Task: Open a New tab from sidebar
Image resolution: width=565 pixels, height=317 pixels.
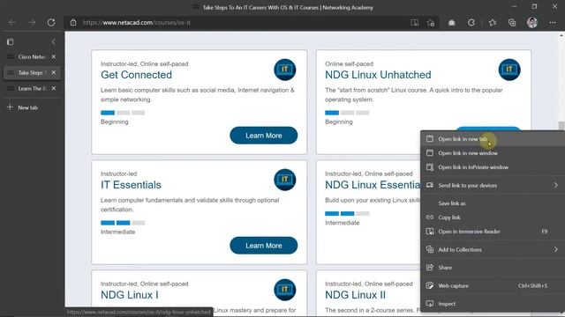Action: coord(22,107)
